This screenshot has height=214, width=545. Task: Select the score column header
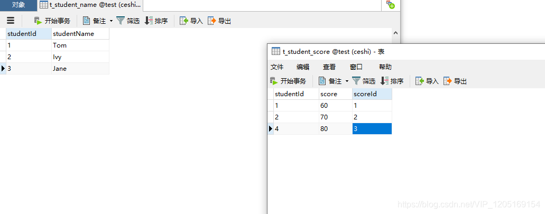pos(336,94)
